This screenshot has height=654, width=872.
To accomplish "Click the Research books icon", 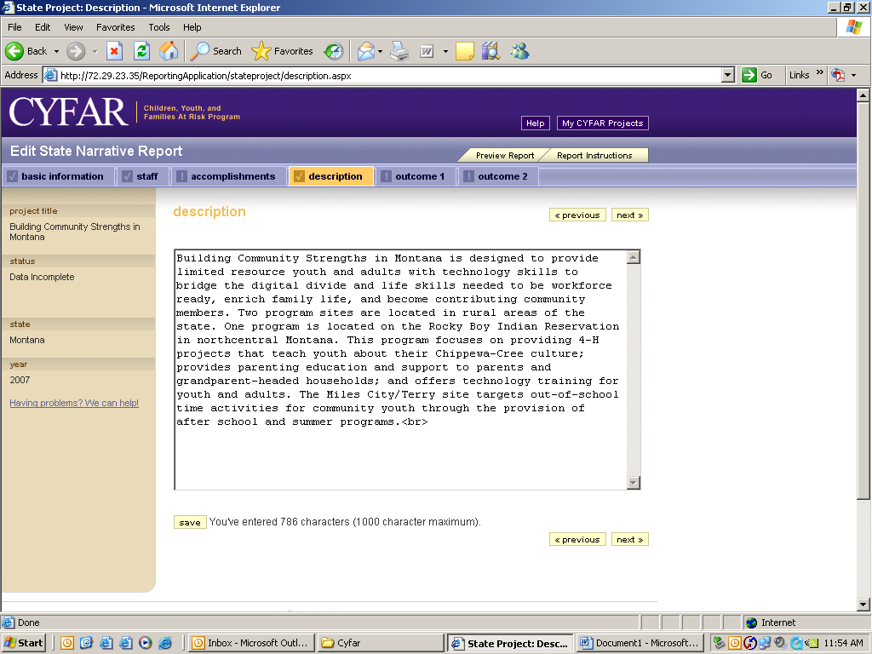I will click(490, 51).
